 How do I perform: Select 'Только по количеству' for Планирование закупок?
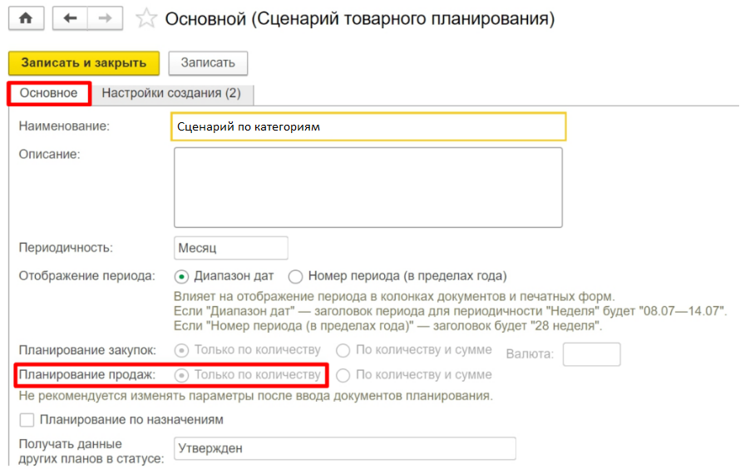pos(181,350)
